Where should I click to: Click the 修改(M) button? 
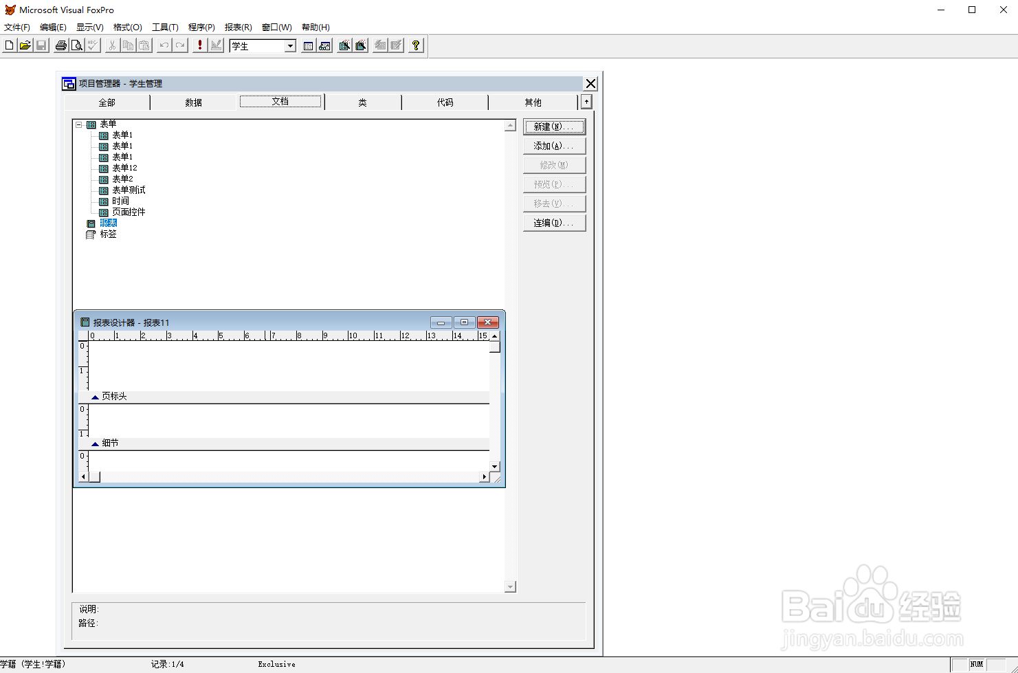pos(554,165)
